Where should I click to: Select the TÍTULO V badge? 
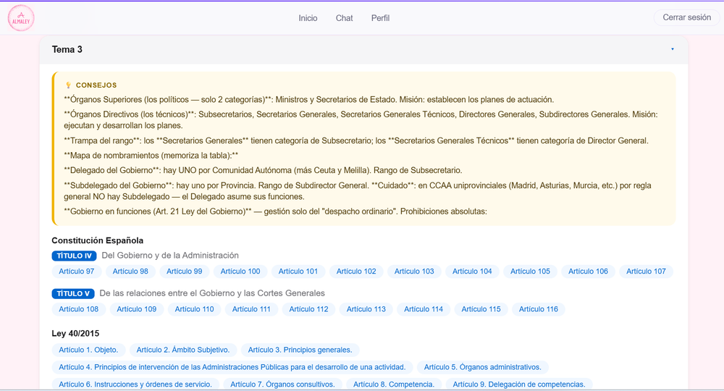click(73, 293)
